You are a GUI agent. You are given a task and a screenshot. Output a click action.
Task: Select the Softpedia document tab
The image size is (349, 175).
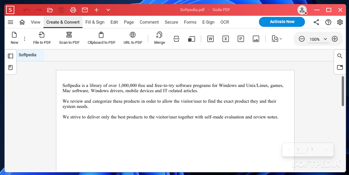[x=30, y=55]
